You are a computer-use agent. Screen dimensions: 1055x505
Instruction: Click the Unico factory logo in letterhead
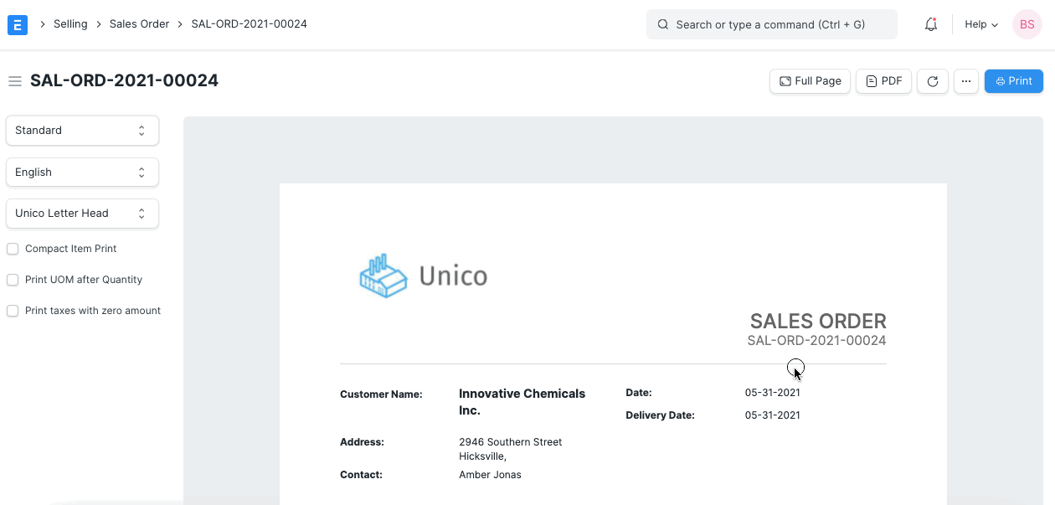383,276
